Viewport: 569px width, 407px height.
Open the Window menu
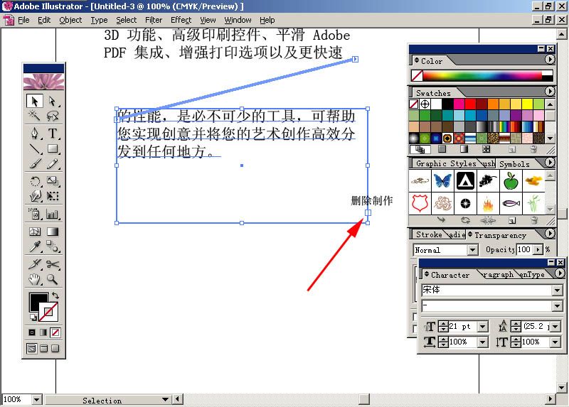pos(238,20)
